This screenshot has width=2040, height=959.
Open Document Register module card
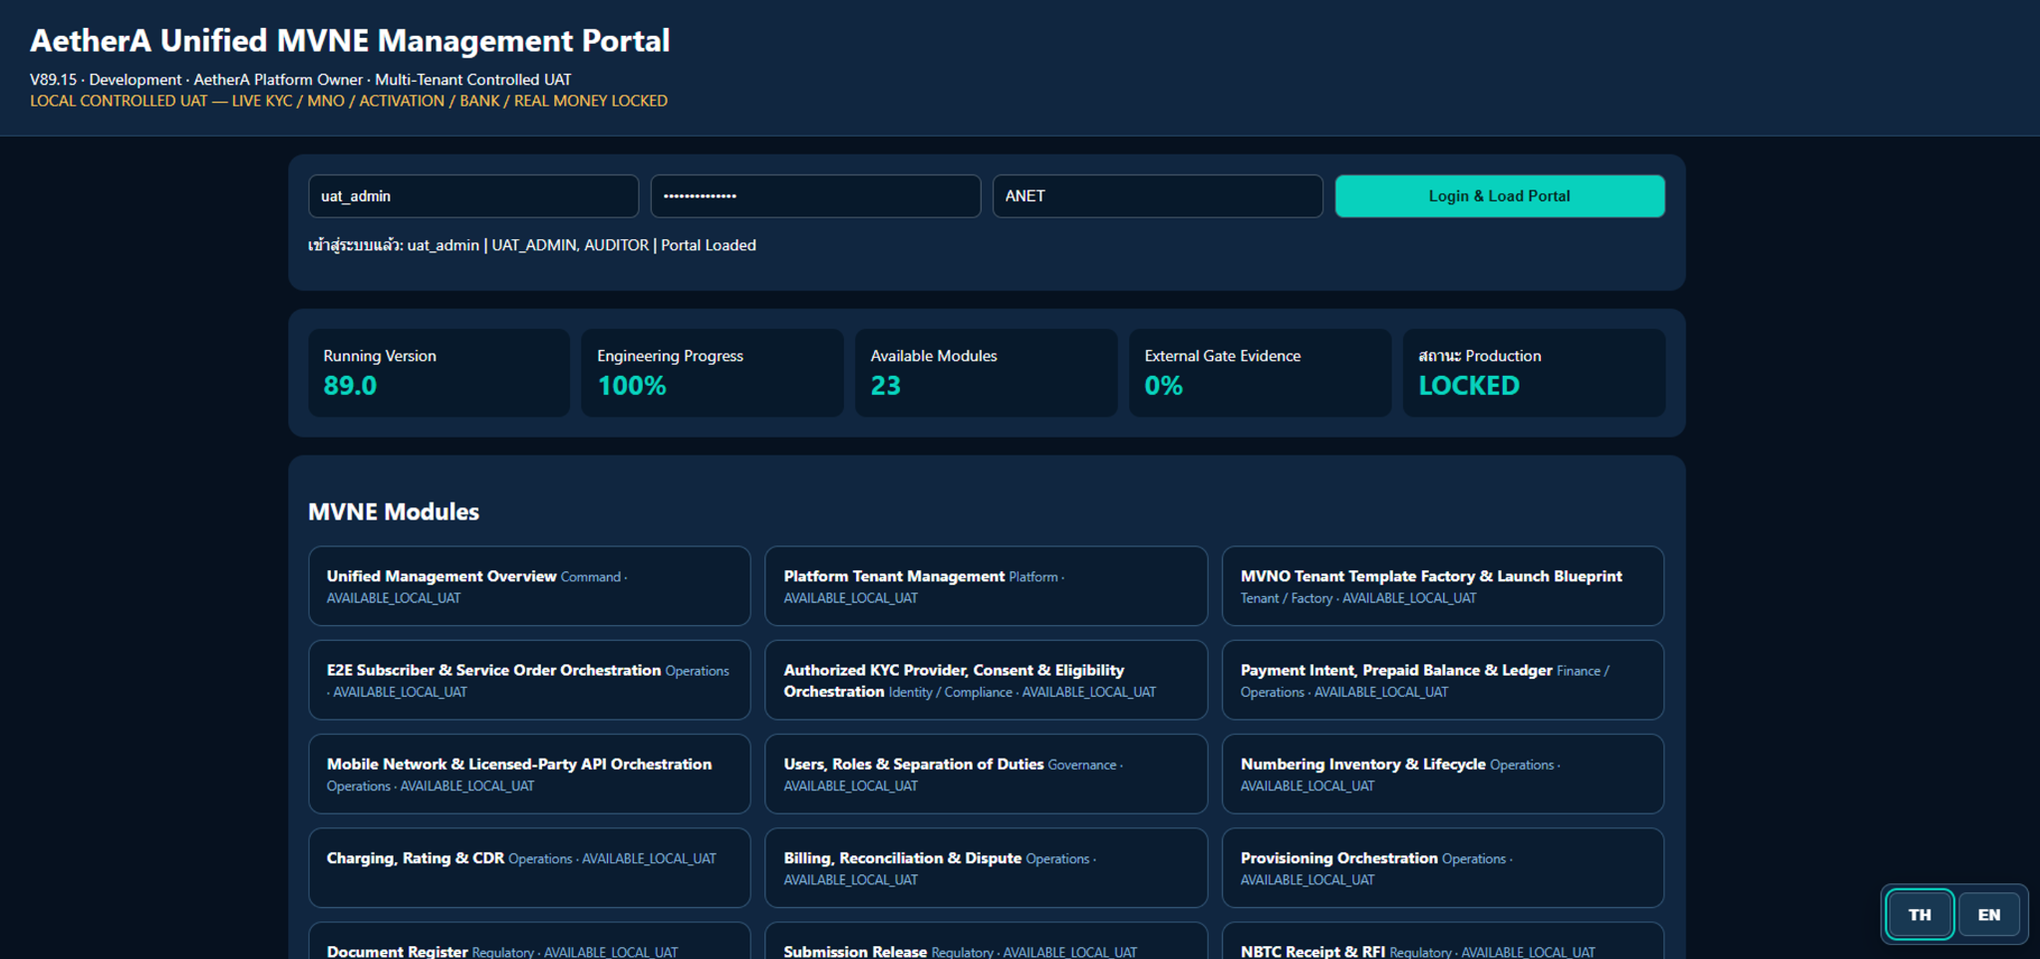(x=529, y=942)
